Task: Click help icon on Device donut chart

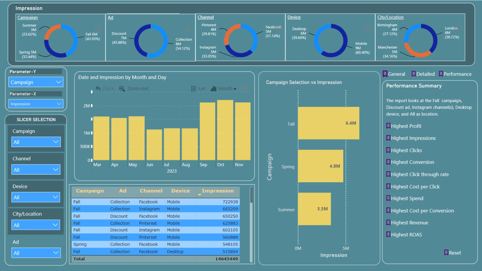Action: 368,29
